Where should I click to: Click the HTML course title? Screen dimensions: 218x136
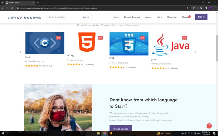click(x=71, y=56)
